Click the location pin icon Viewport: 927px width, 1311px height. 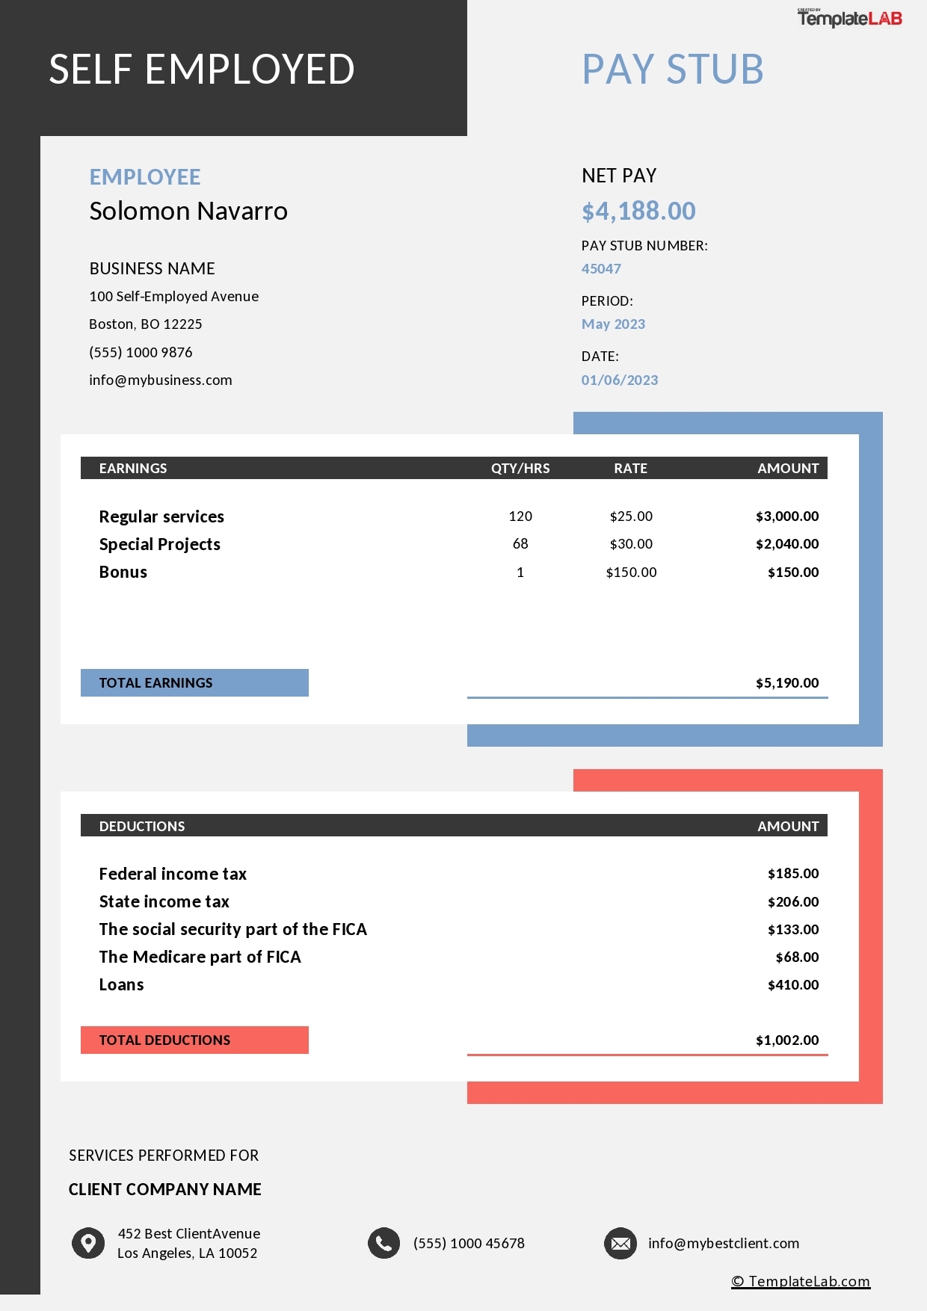[88, 1243]
